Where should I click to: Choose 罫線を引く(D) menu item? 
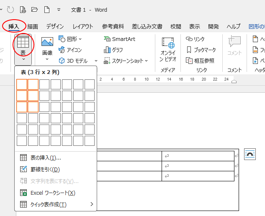click(x=56, y=169)
